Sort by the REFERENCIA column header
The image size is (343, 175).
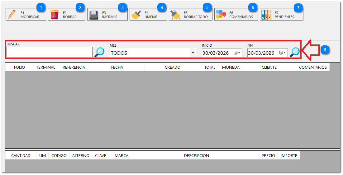(x=74, y=67)
